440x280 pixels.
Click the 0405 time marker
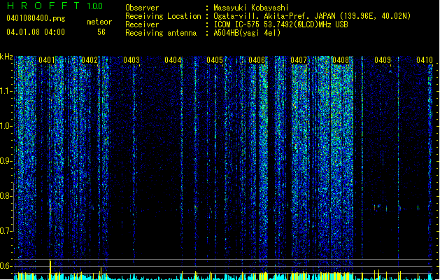pos(215,60)
